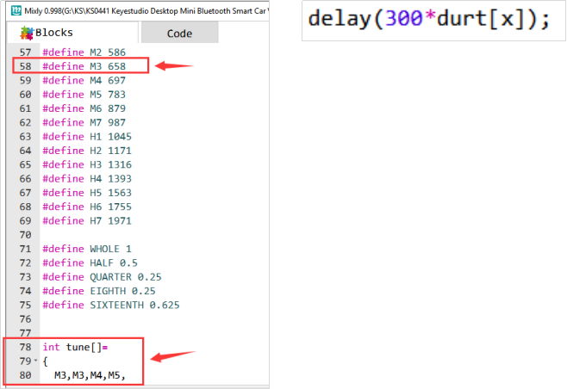Click on '#define HALF 0.5' line
Screen dimensions: 567x389
[90, 262]
